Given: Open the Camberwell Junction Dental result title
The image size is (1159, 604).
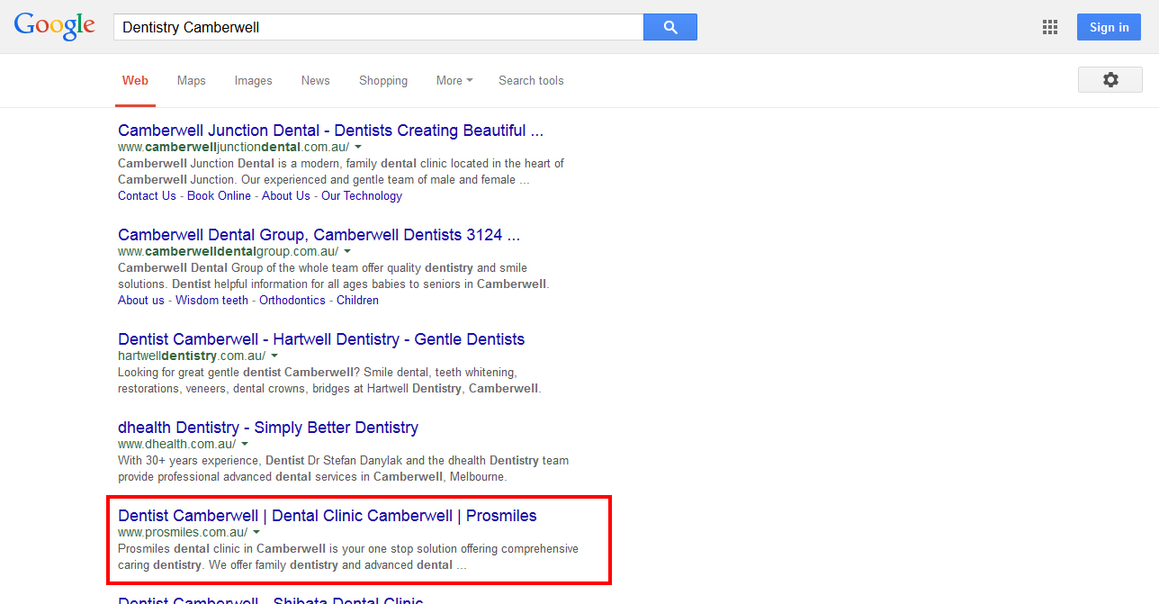Looking at the screenshot, I should coord(331,131).
